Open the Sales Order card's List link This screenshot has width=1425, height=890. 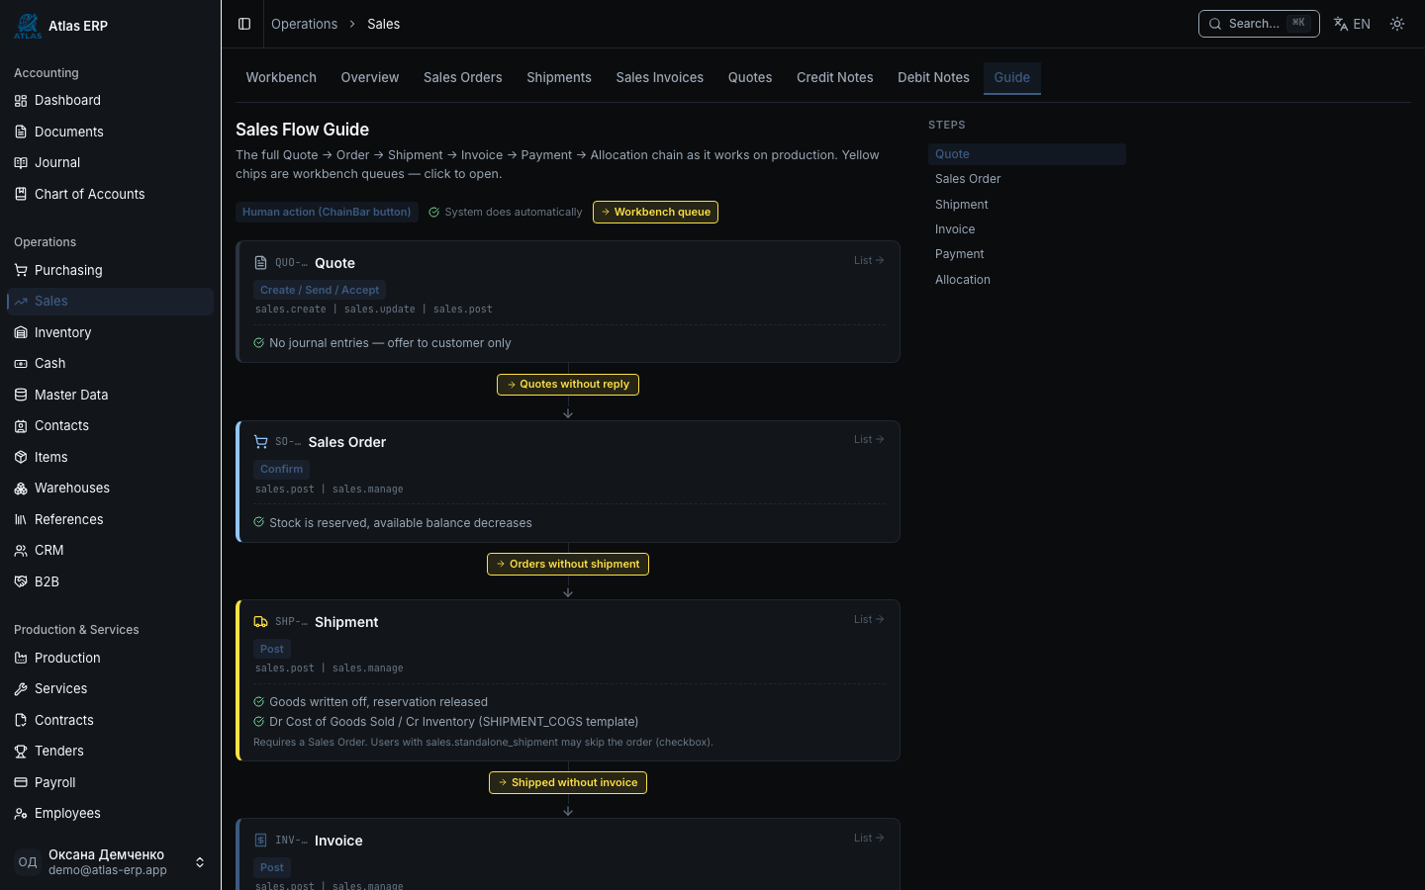(x=869, y=439)
